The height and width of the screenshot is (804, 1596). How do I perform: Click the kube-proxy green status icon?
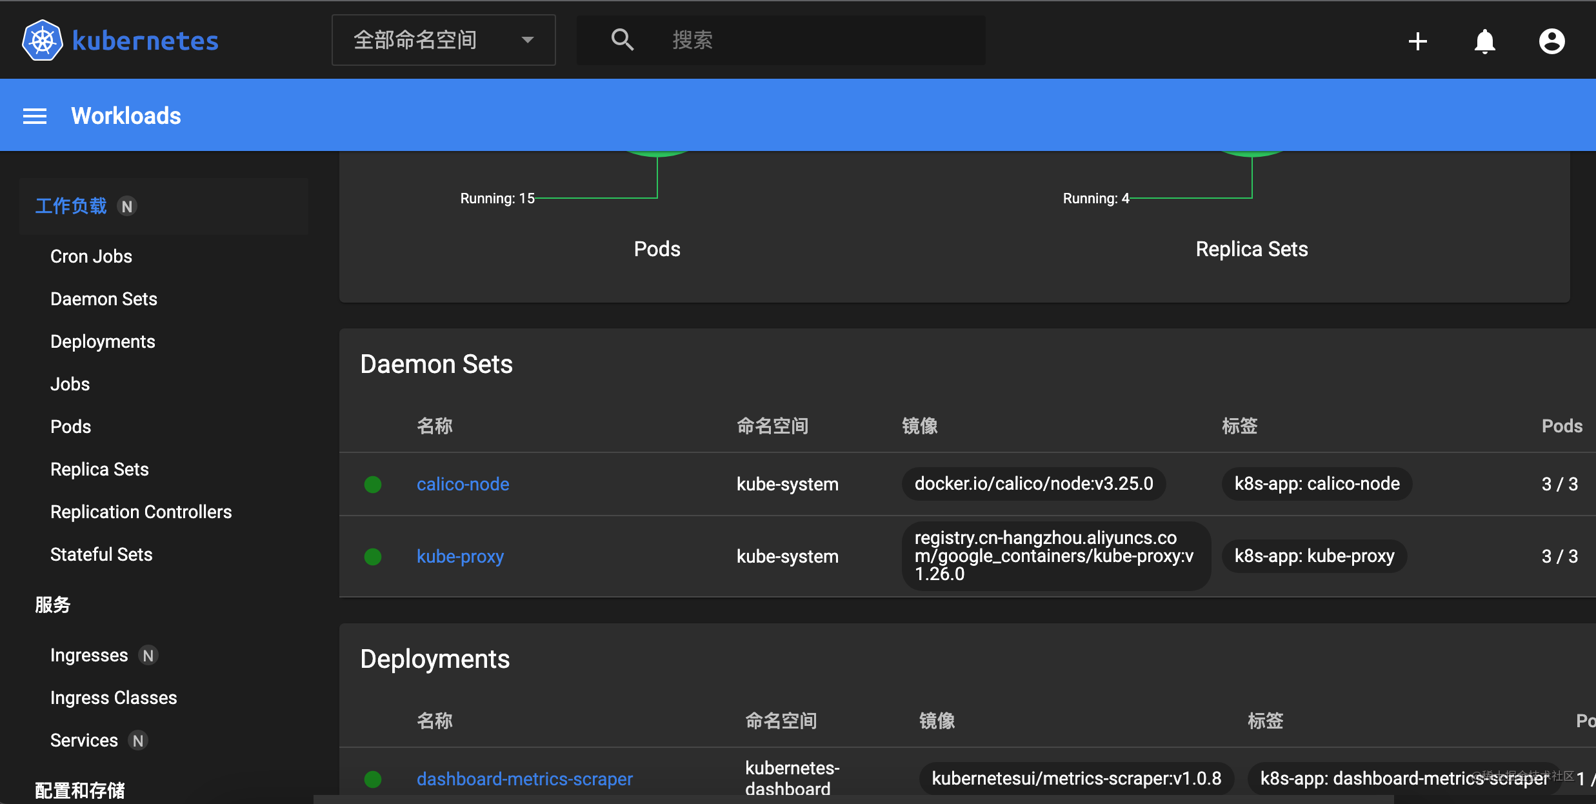coord(373,557)
